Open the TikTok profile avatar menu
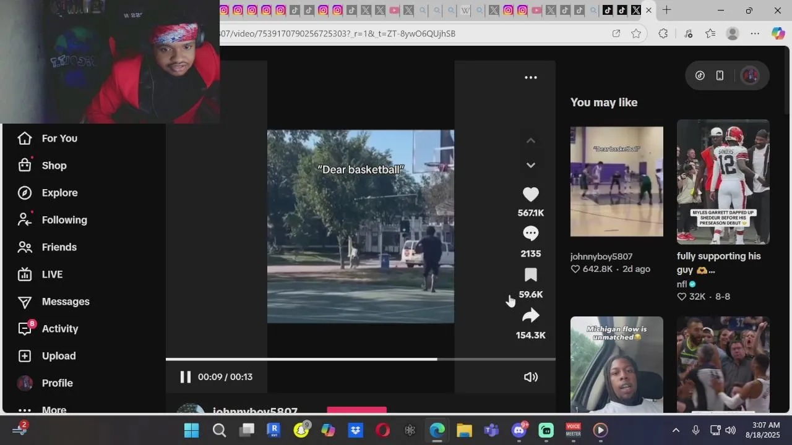Image resolution: width=792 pixels, height=445 pixels. (x=751, y=75)
